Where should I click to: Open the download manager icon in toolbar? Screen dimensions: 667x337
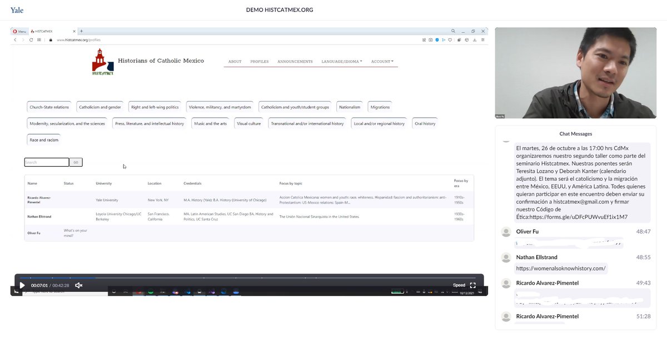click(475, 39)
